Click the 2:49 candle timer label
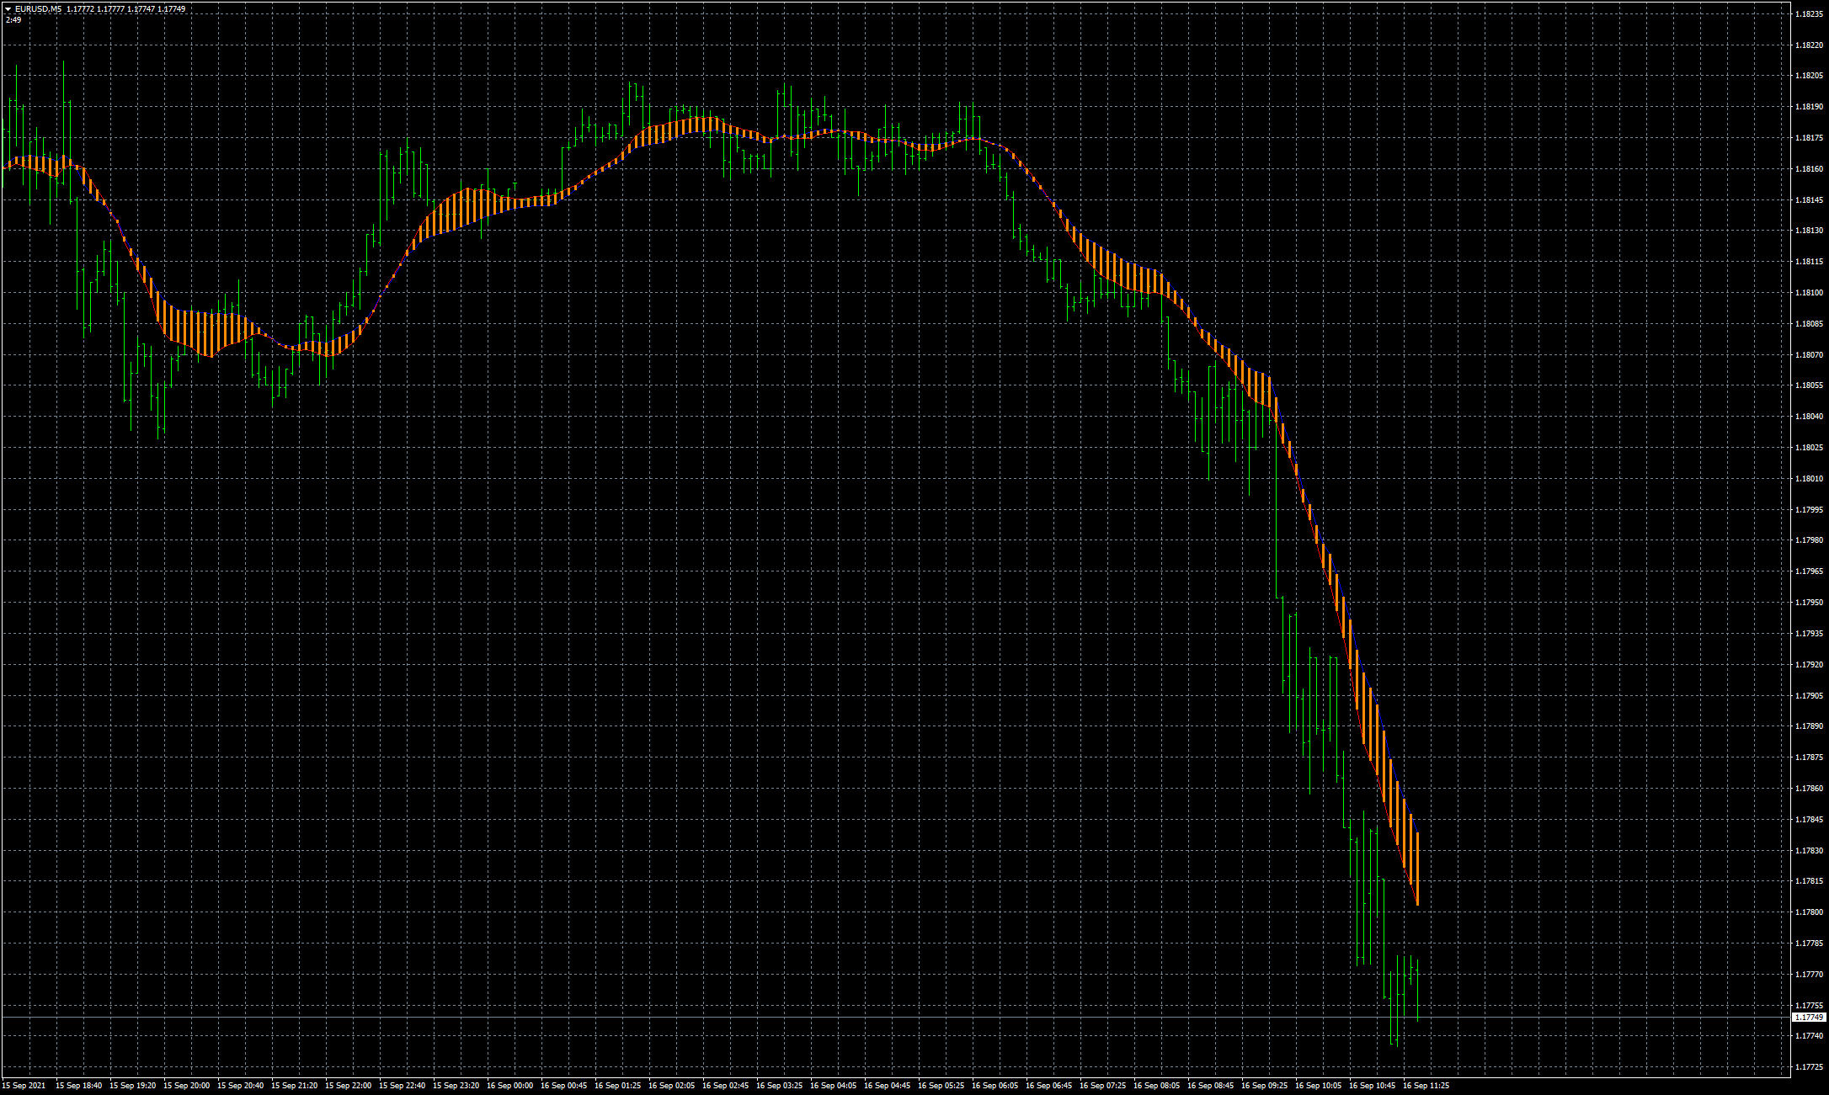 coord(13,19)
